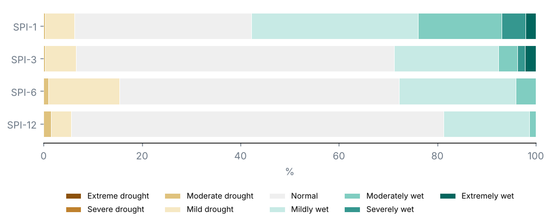Click the Severely wet segment of SPI-1 bar
The height and width of the screenshot is (224, 551).
(x=514, y=27)
